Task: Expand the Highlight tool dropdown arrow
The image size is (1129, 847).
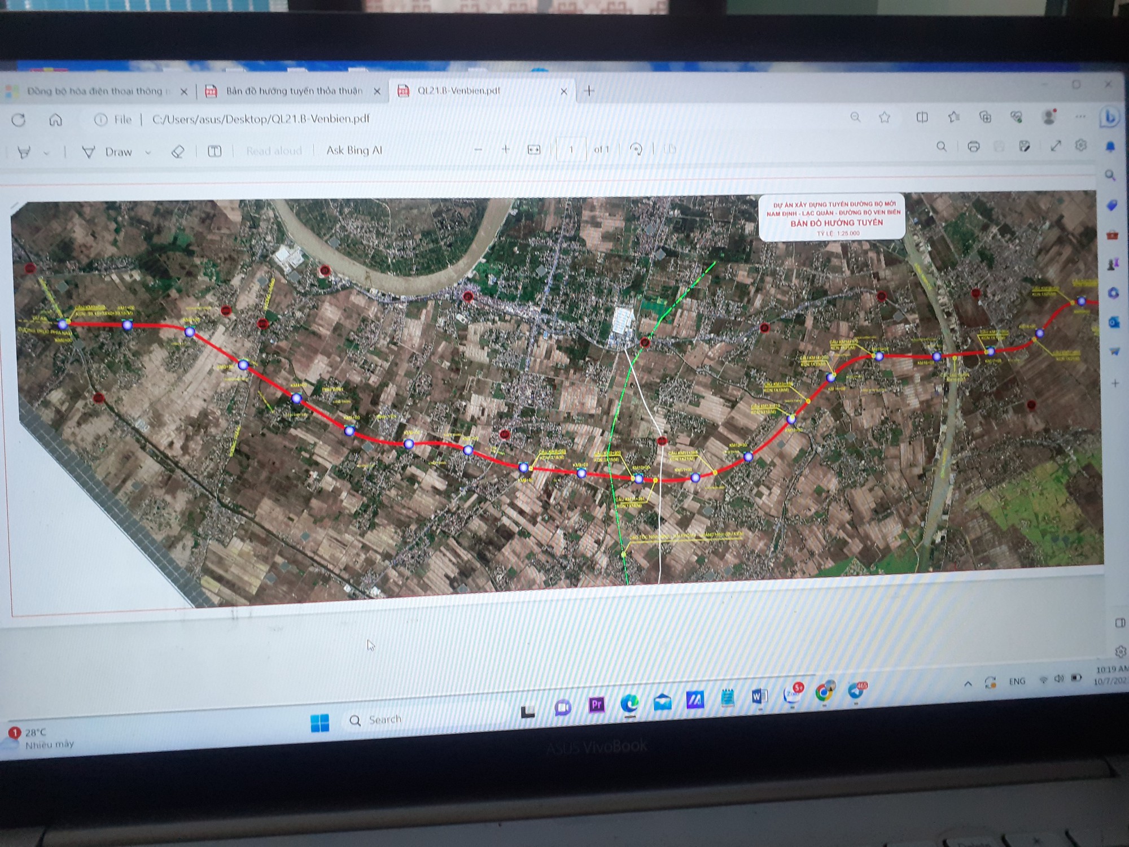Action: click(46, 152)
